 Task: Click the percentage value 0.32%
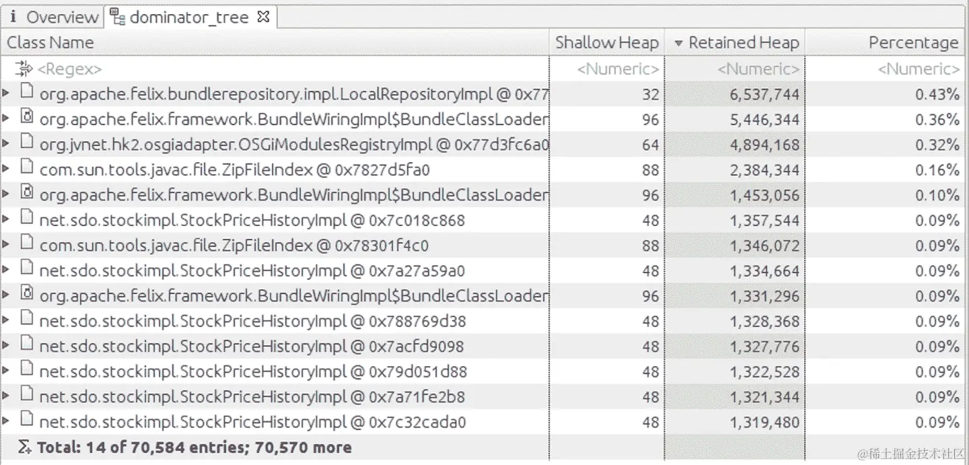937,145
